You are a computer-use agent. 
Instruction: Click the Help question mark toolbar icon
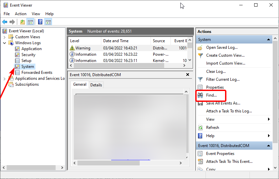(40, 22)
